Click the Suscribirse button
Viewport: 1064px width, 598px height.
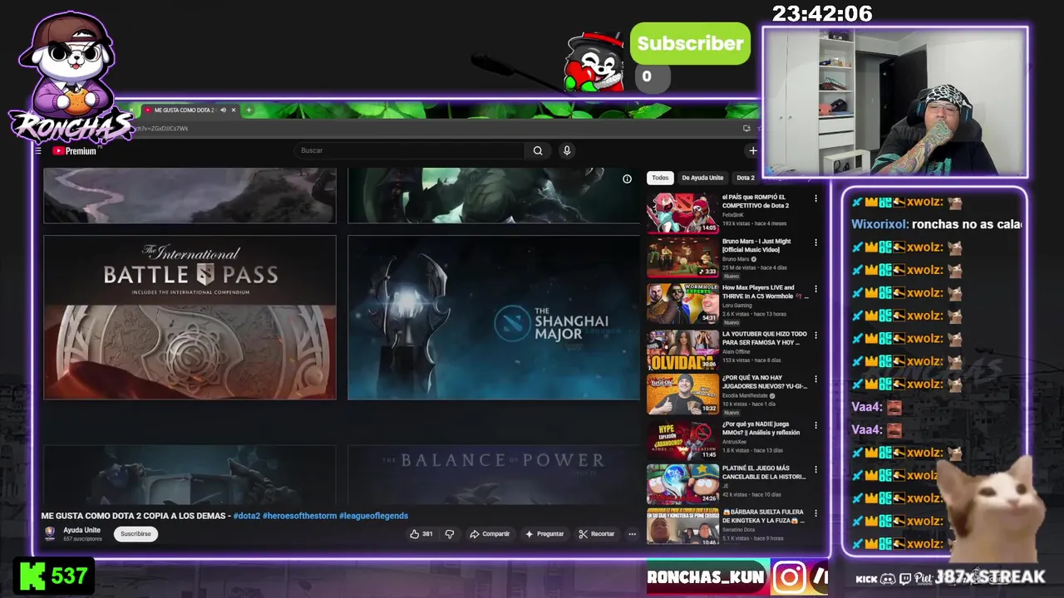pos(135,534)
